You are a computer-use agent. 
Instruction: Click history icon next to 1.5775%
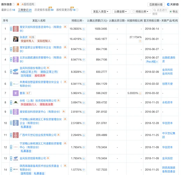point(84,170)
